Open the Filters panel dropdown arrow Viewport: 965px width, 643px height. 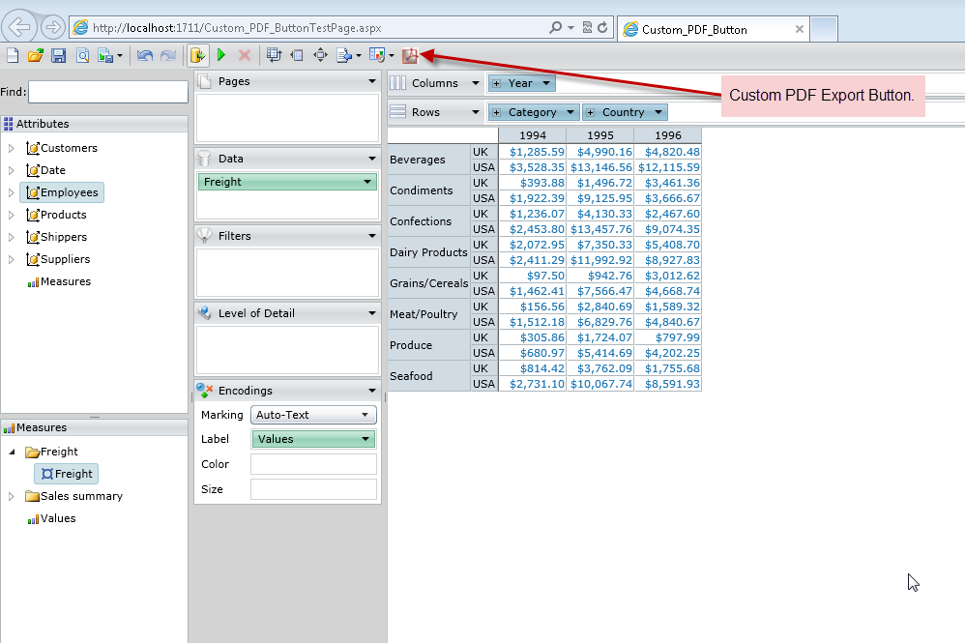(x=371, y=236)
